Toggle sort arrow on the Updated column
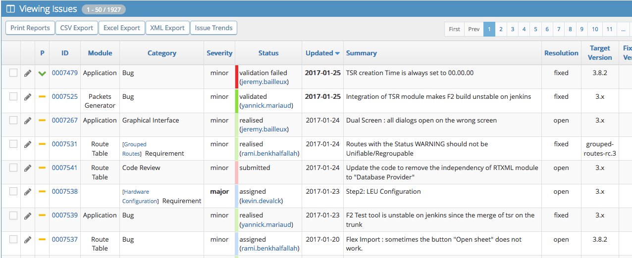 click(x=337, y=53)
